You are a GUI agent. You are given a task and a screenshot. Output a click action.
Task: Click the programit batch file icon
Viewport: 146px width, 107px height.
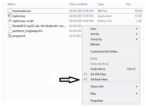coord(10,36)
